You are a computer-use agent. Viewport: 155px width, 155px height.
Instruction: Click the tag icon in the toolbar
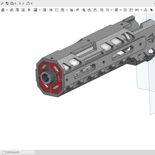point(152,10)
